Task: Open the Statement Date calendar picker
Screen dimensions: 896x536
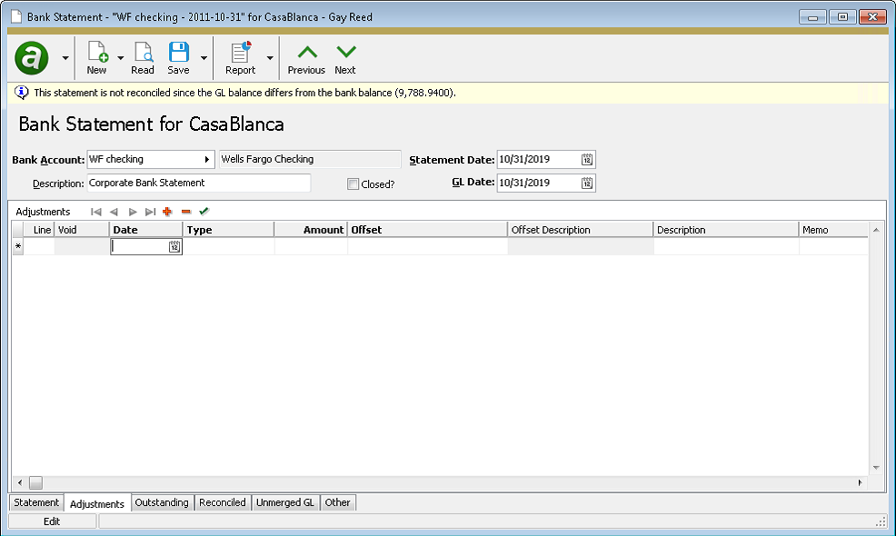Action: [587, 159]
